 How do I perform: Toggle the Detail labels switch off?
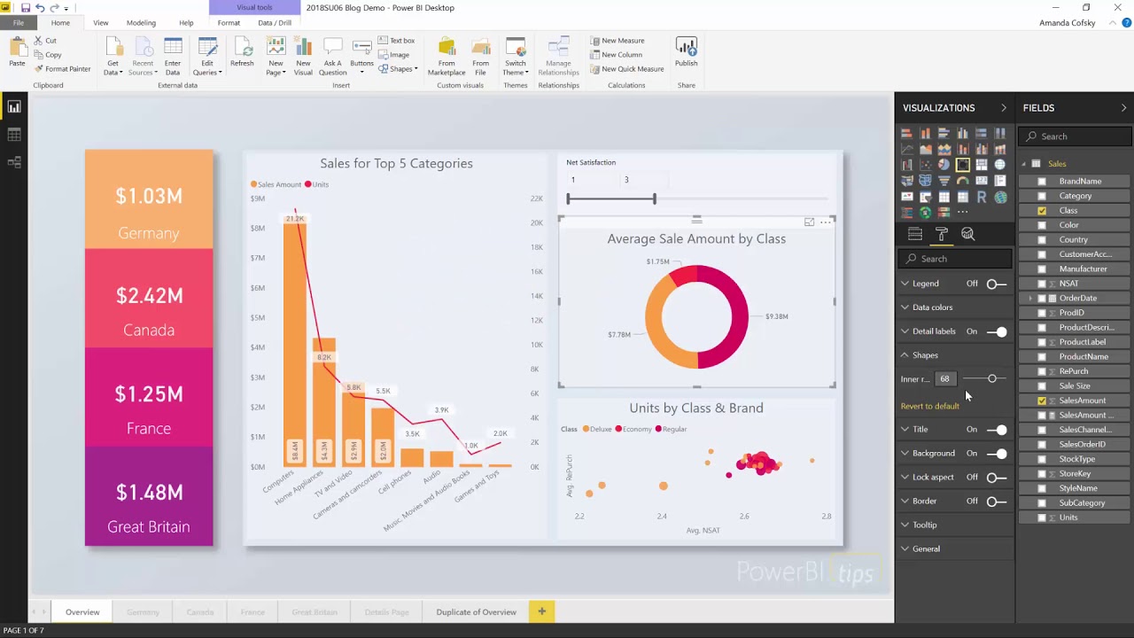point(997,331)
